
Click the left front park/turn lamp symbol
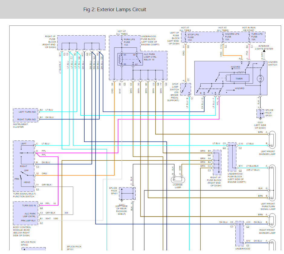(x=272, y=183)
